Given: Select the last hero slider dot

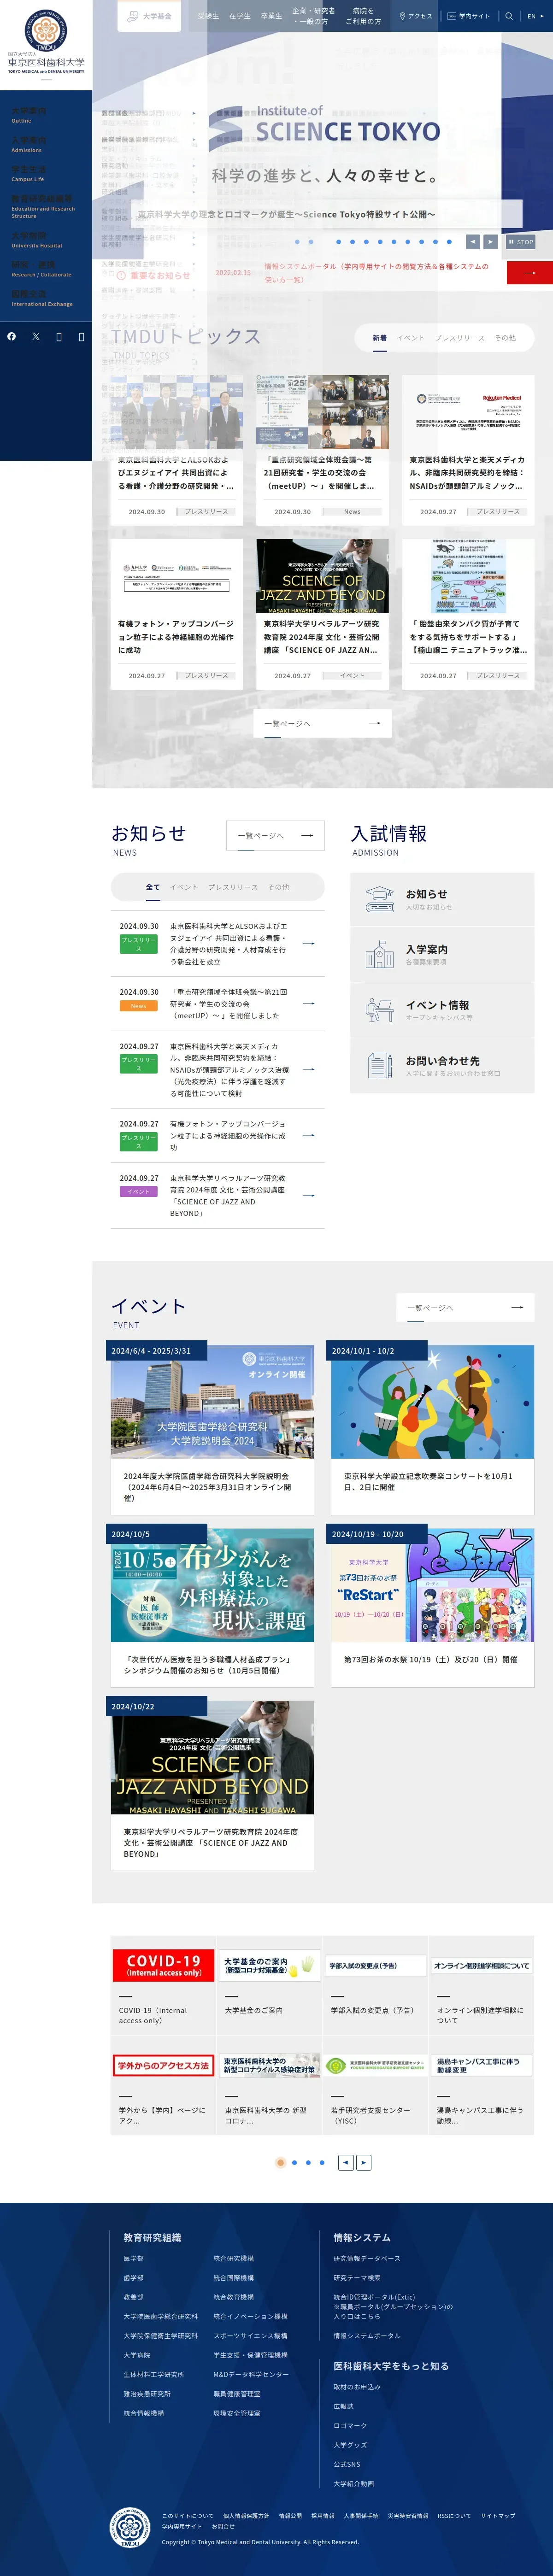Looking at the screenshot, I should point(449,241).
